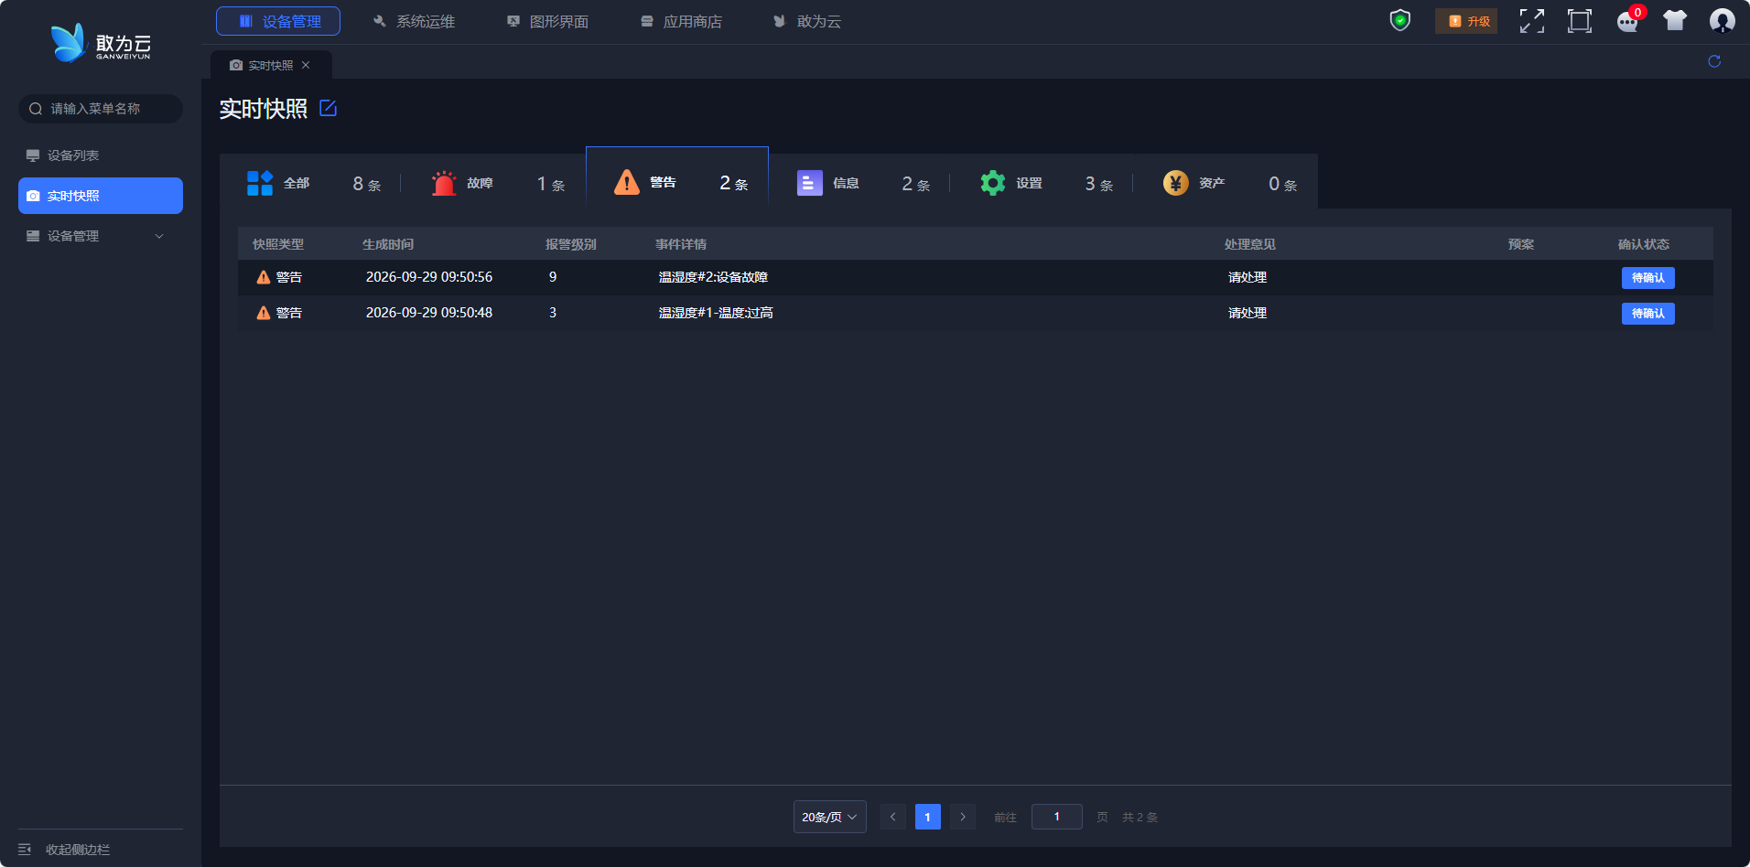Select the 警告 warning triangle filter
Screen dimensions: 1750x867
[627, 182]
